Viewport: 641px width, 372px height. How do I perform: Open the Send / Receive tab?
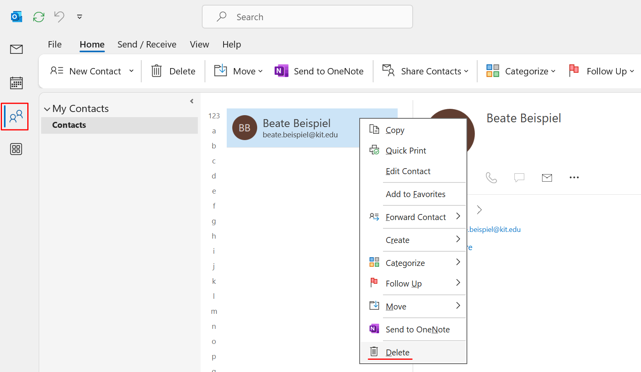[147, 44]
